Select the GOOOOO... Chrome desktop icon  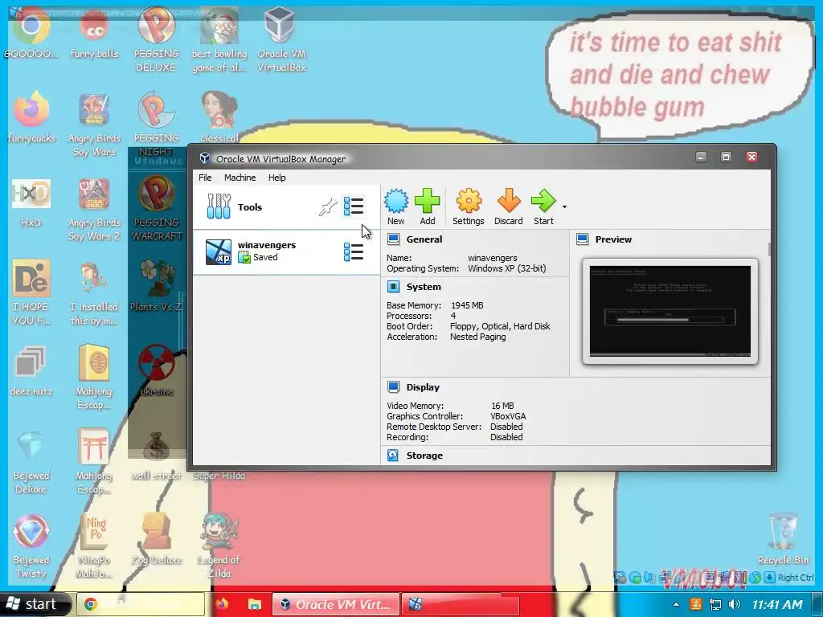click(31, 34)
